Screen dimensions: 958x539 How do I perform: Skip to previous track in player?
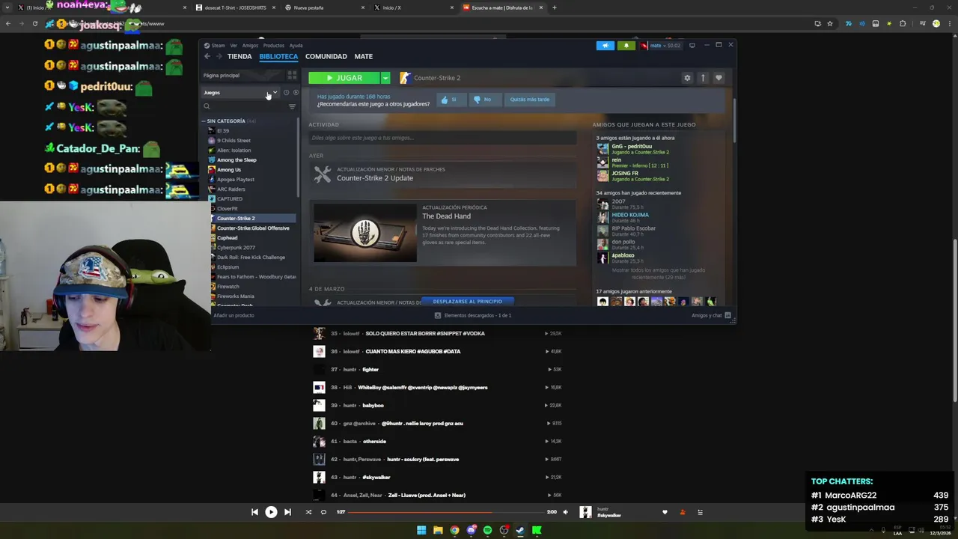click(x=254, y=512)
